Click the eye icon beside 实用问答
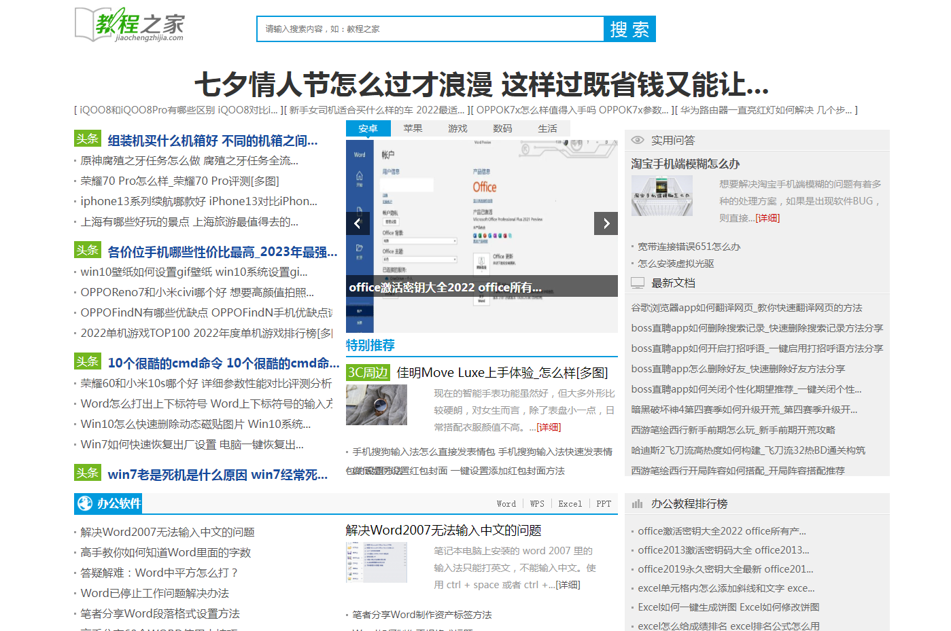 click(638, 140)
